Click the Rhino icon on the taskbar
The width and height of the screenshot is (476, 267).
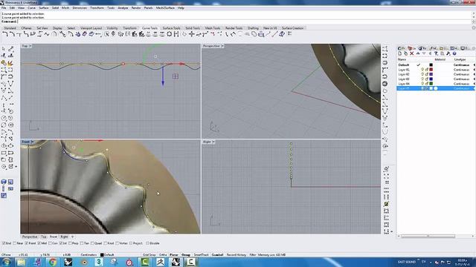pos(176,262)
